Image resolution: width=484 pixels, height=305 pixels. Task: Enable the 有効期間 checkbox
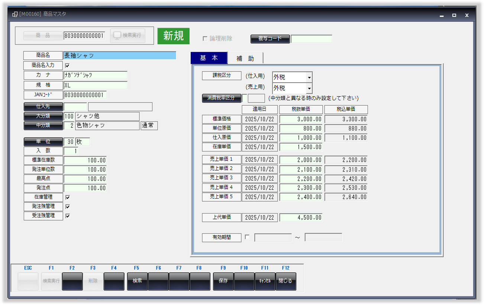coord(247,237)
